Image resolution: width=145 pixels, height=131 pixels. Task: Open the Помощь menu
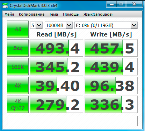[71, 14]
